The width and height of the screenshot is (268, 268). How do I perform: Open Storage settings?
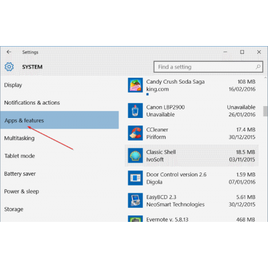click(13, 209)
